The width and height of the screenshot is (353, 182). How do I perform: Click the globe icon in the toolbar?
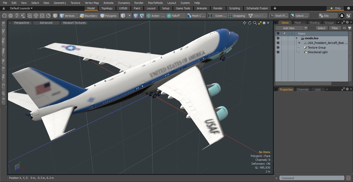(x=11, y=16)
